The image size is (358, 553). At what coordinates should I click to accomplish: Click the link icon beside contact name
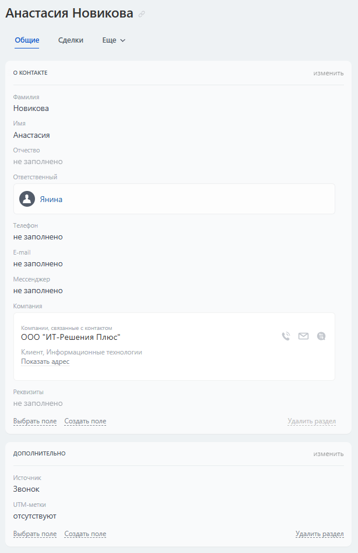coord(142,14)
